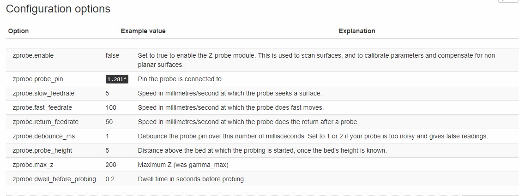Click the zprobe.debounce_ms option name
Image resolution: width=519 pixels, height=196 pixels.
[x=42, y=136]
